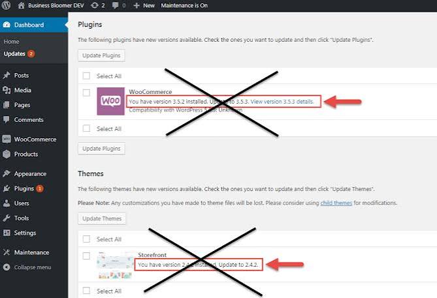Click the Collapse menu arrow icon
The width and height of the screenshot is (437, 298).
click(7, 267)
